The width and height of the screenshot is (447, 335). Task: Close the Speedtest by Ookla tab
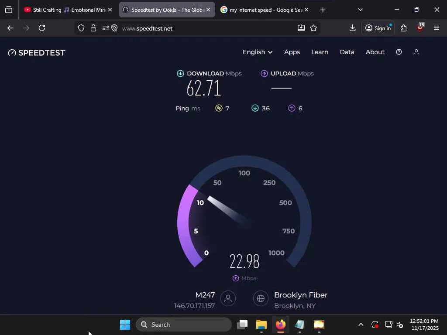coord(208,10)
